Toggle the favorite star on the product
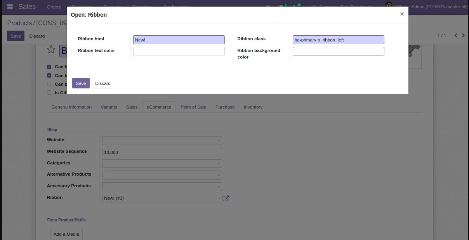The height and width of the screenshot is (240, 469). tap(51, 49)
